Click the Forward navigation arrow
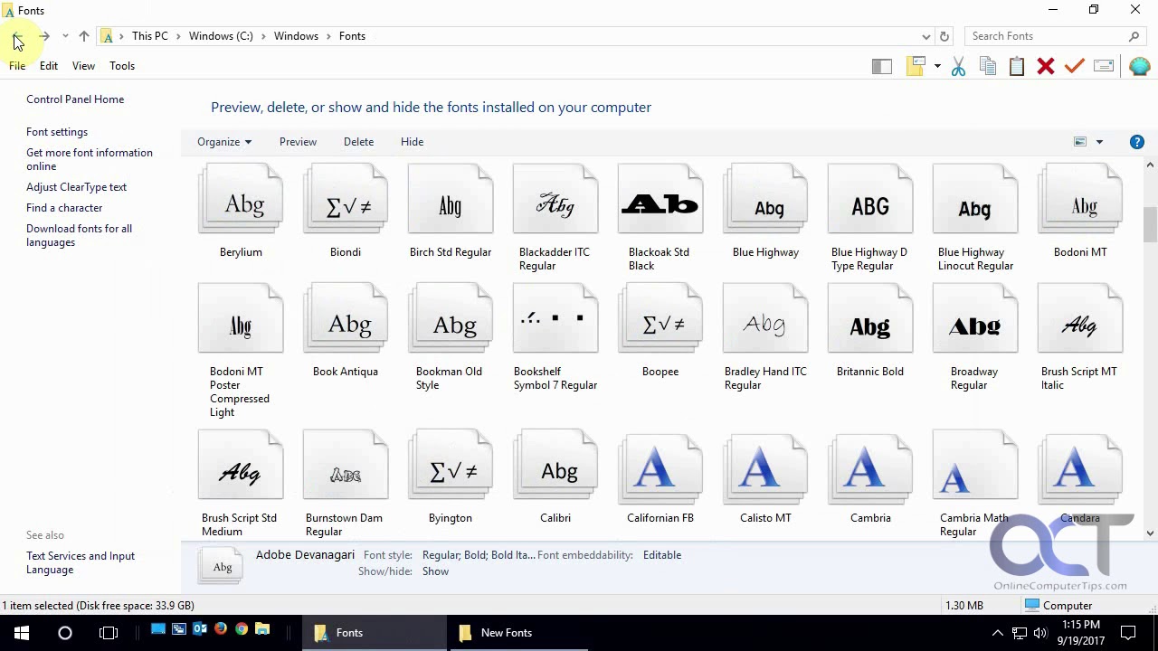Viewport: 1158px width, 651px height. [43, 36]
